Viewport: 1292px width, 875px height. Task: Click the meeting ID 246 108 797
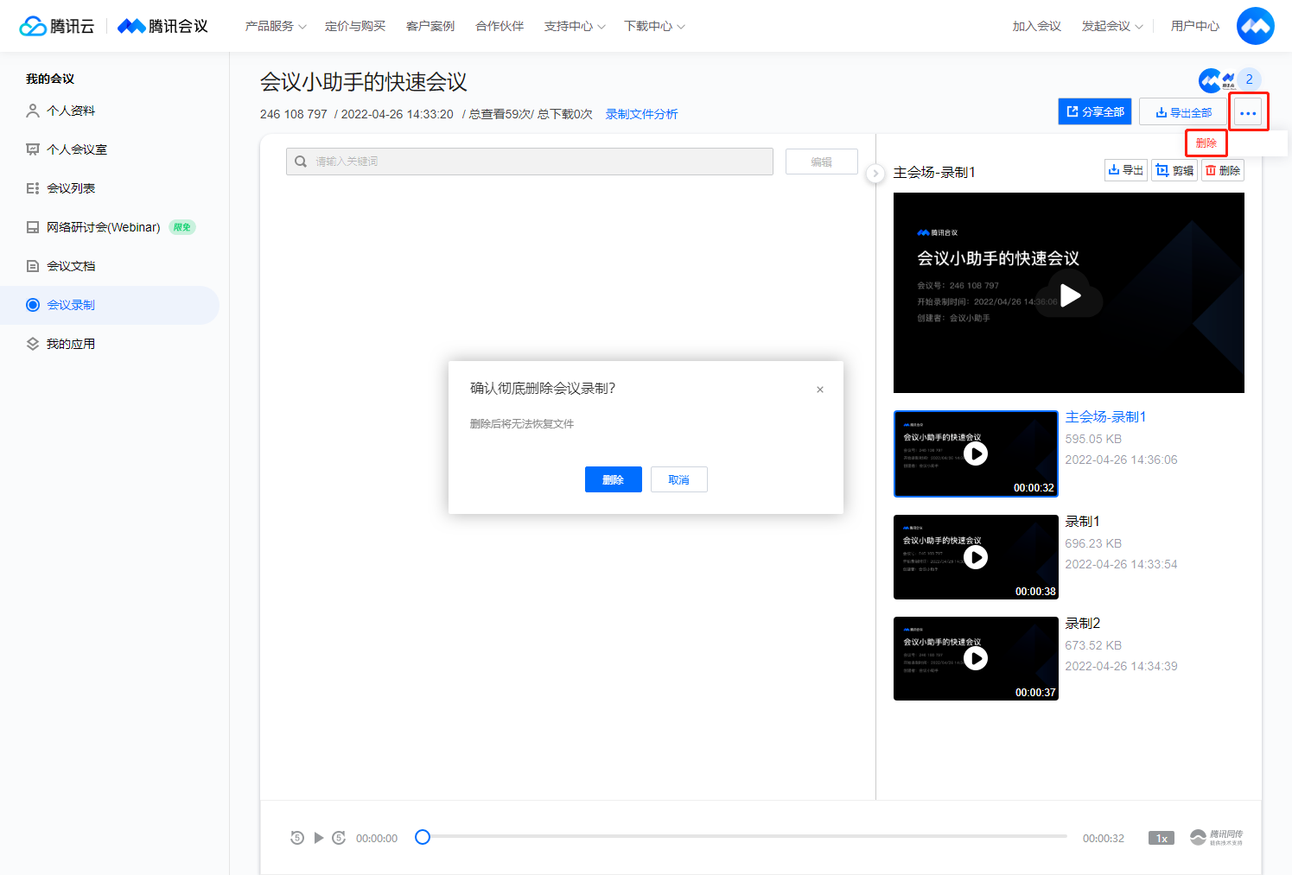294,114
